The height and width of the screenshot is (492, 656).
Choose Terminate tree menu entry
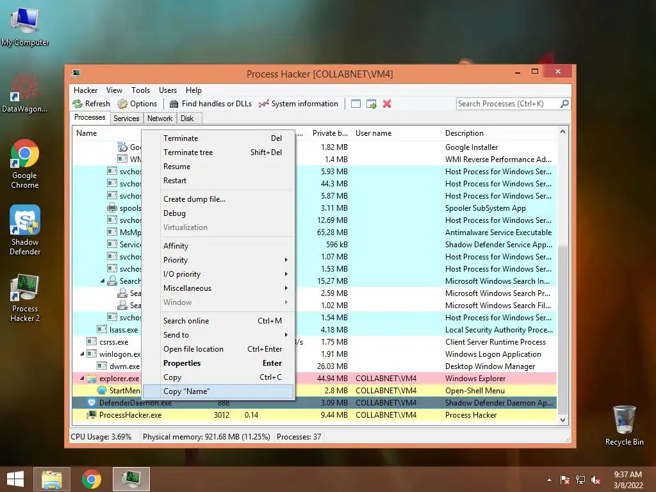coord(227,152)
